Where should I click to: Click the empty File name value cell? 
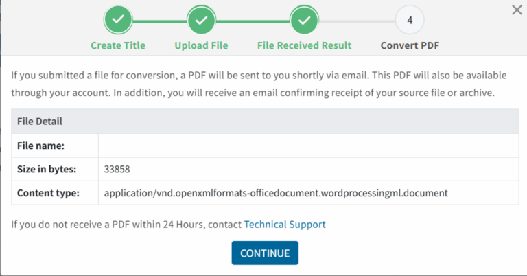point(308,146)
